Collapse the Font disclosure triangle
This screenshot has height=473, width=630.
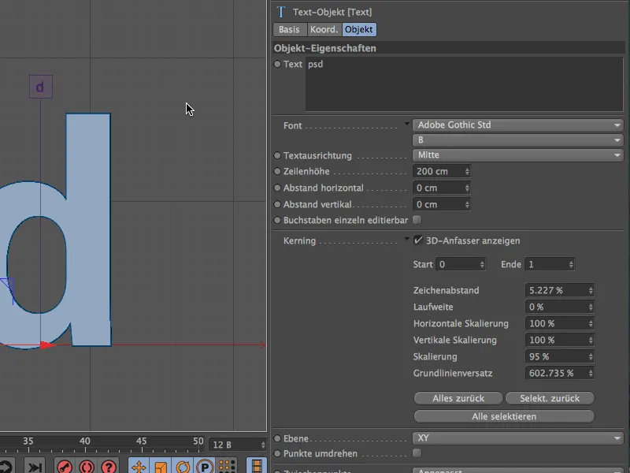[406, 124]
